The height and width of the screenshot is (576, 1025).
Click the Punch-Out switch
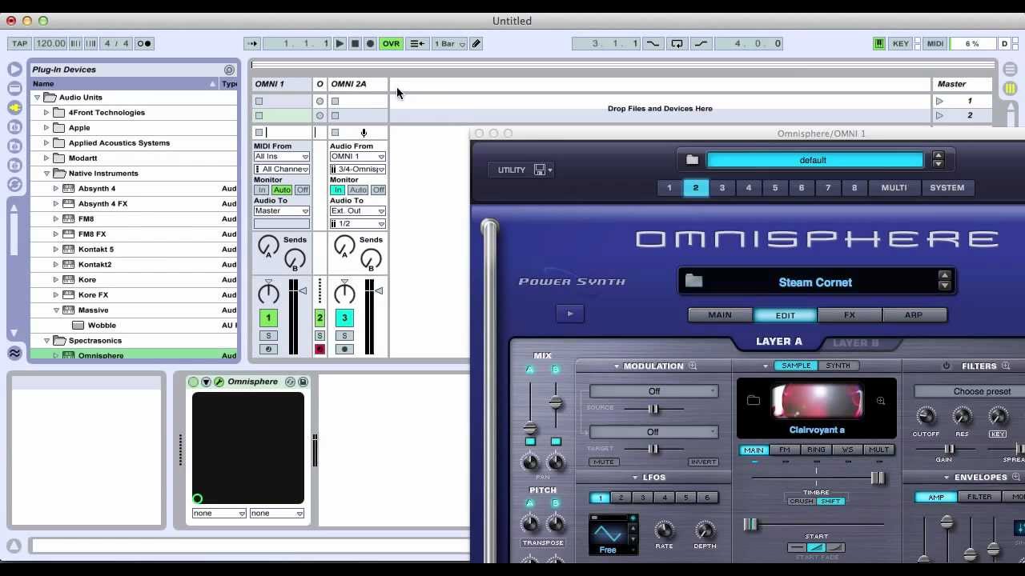701,44
